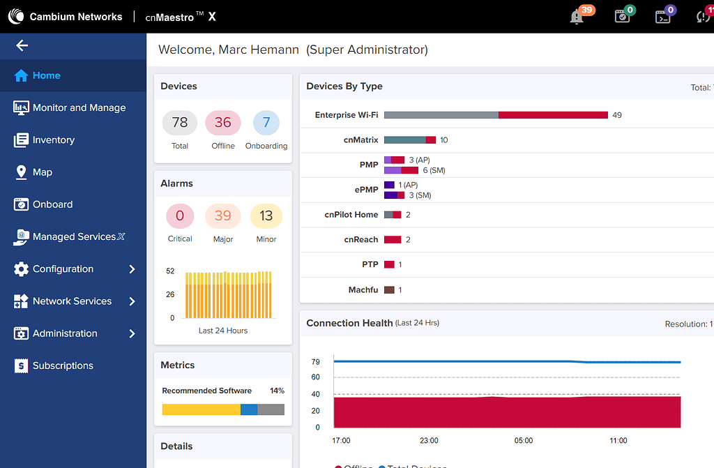Click the Recommended Software progress bar

(223, 409)
